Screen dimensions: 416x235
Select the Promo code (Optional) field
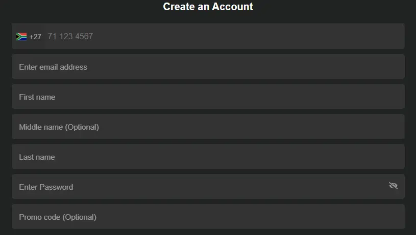(208, 217)
